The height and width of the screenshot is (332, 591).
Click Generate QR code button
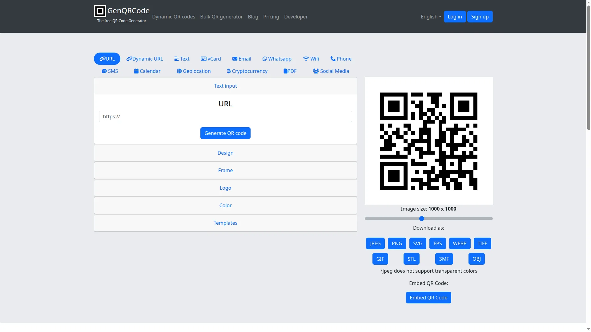225,133
